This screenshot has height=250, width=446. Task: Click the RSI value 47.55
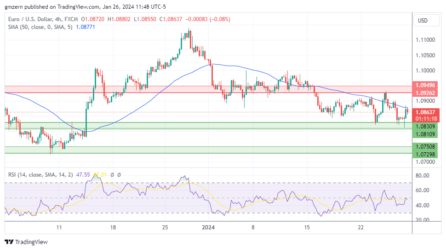[83, 175]
